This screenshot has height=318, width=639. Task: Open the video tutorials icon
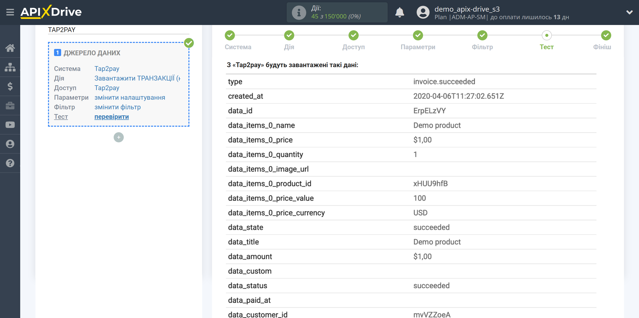tap(10, 125)
